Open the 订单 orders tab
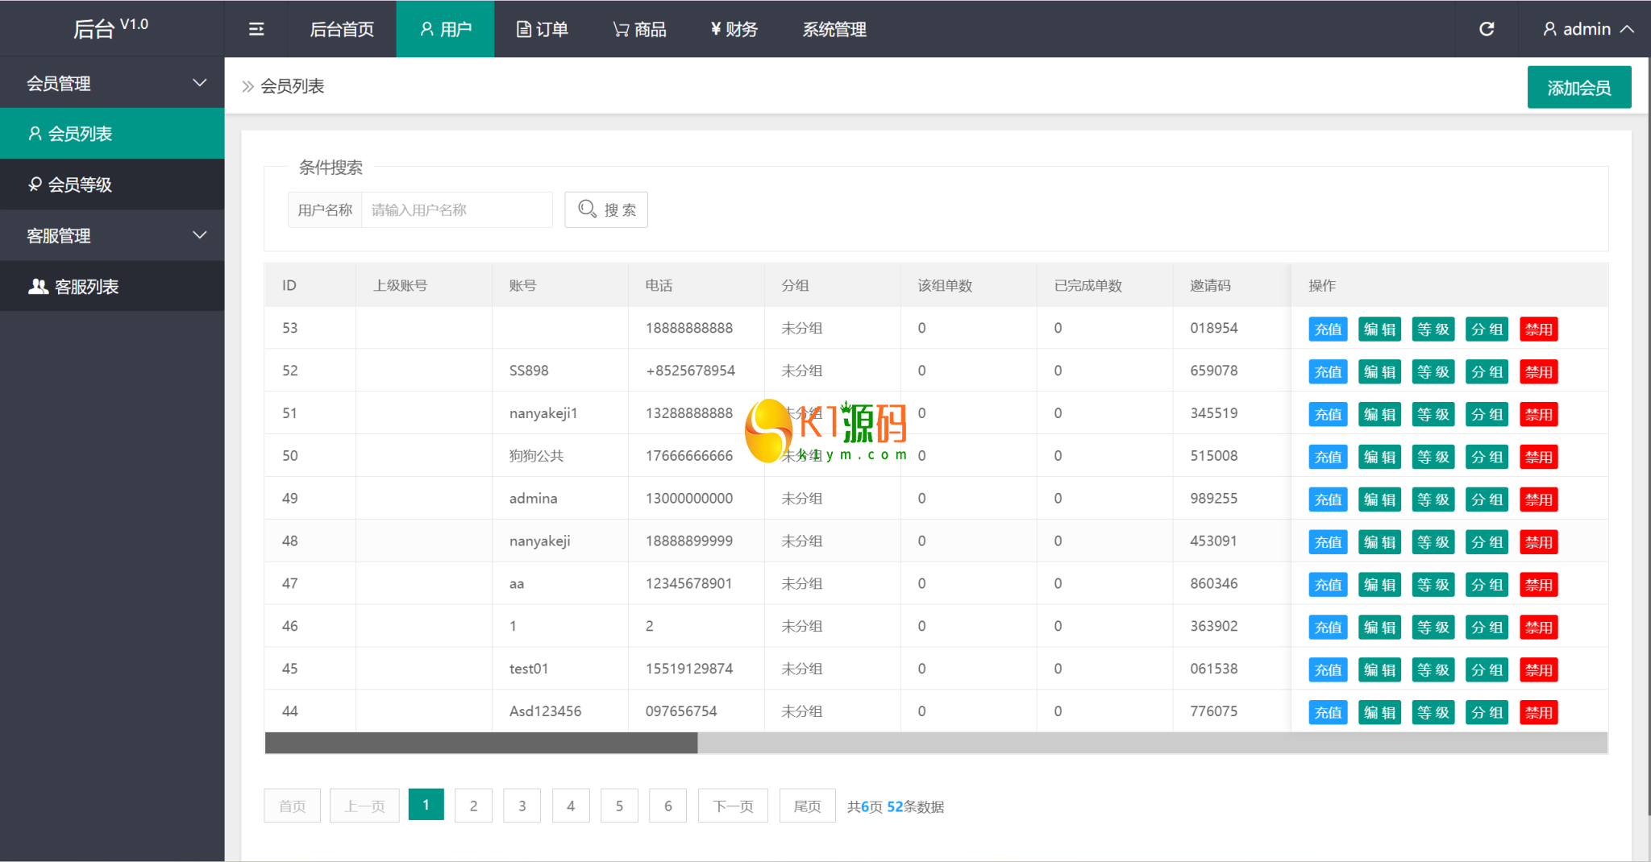The image size is (1651, 862). tap(543, 29)
